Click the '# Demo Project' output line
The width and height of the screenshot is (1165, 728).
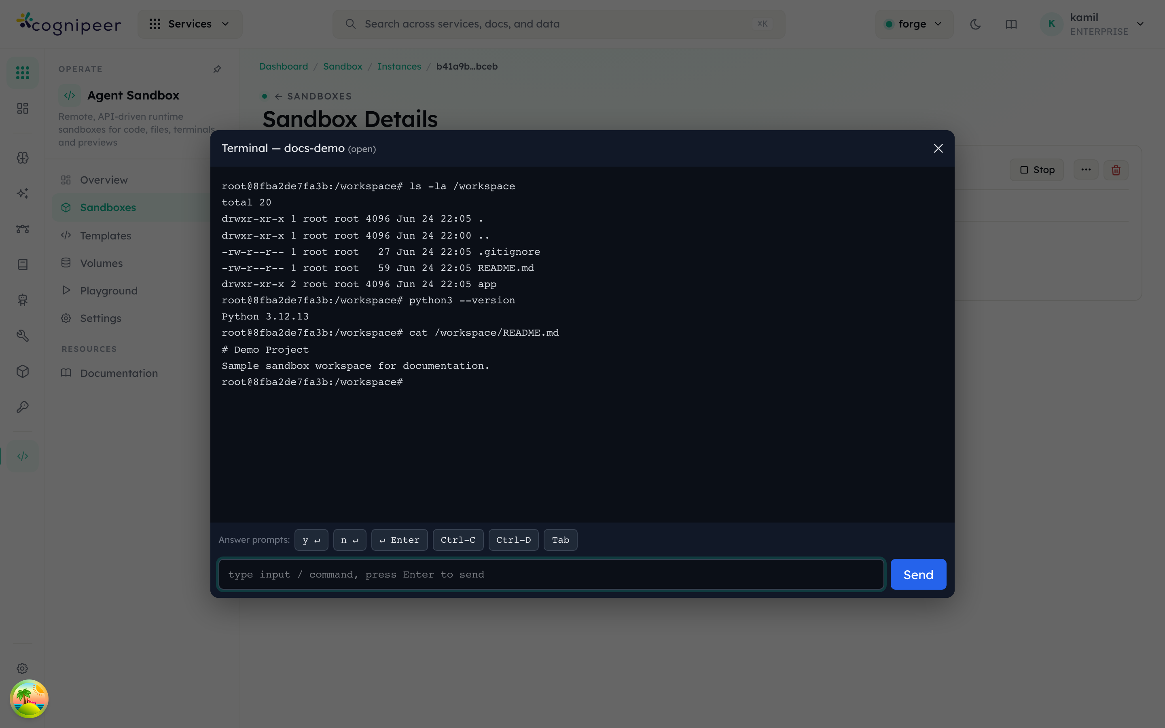(x=265, y=349)
